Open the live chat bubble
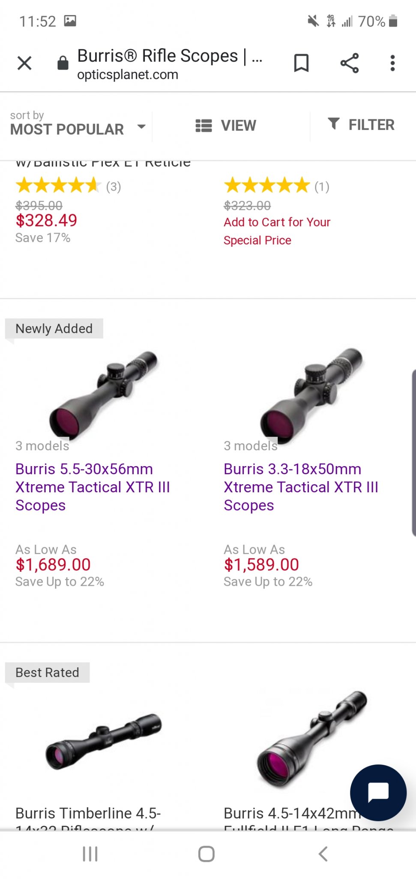416x879 pixels. [x=378, y=792]
